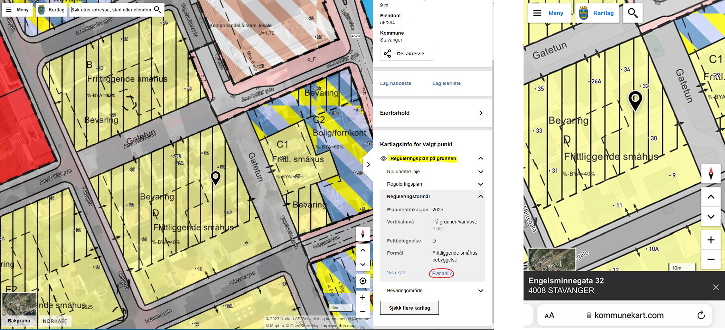Click the Del adresse share icon
The width and height of the screenshot is (725, 330).
click(388, 54)
